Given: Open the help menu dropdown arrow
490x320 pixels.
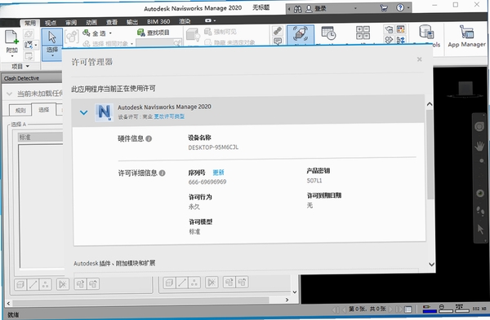Looking at the screenshot, I should (x=408, y=8).
